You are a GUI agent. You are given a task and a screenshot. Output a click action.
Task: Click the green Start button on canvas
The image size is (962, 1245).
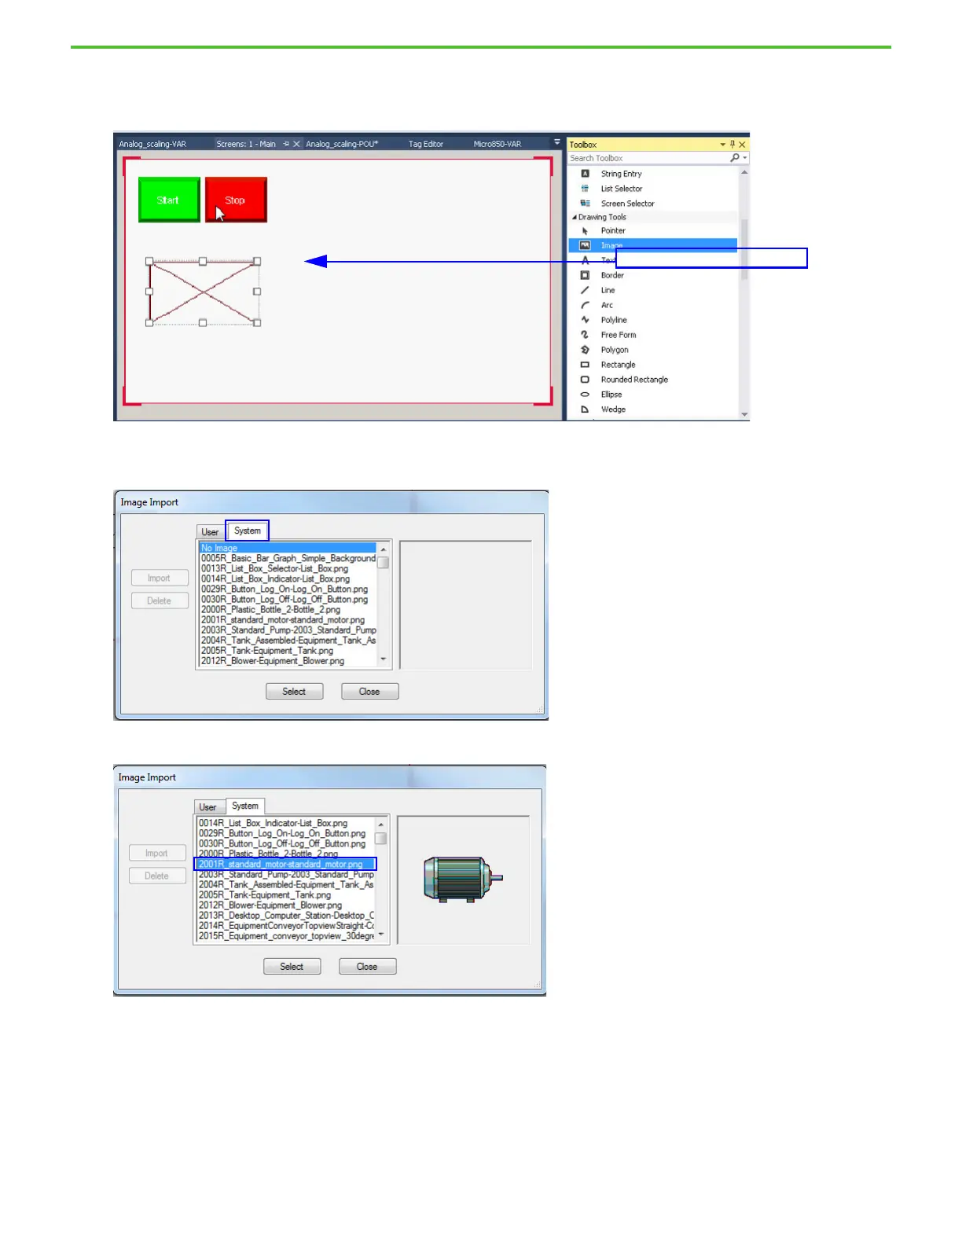(169, 200)
